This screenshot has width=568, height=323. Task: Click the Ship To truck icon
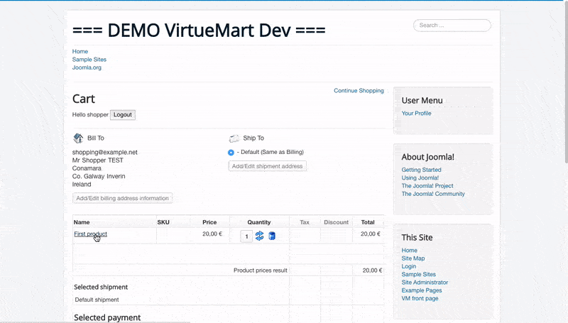pyautogui.click(x=234, y=138)
